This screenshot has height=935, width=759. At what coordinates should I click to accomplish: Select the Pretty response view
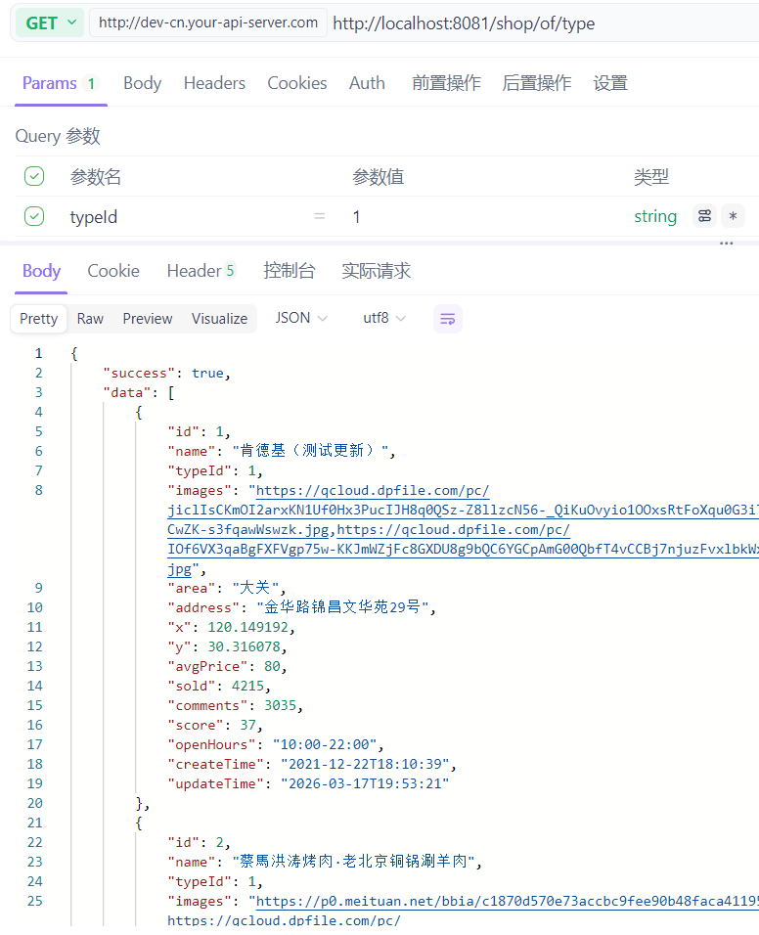(x=39, y=319)
